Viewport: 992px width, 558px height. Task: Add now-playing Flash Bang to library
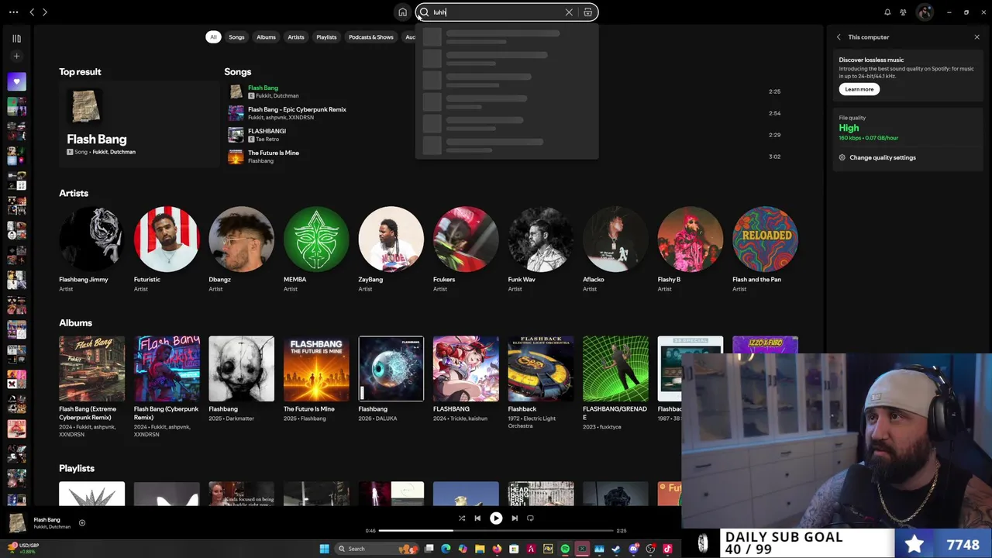coord(82,523)
